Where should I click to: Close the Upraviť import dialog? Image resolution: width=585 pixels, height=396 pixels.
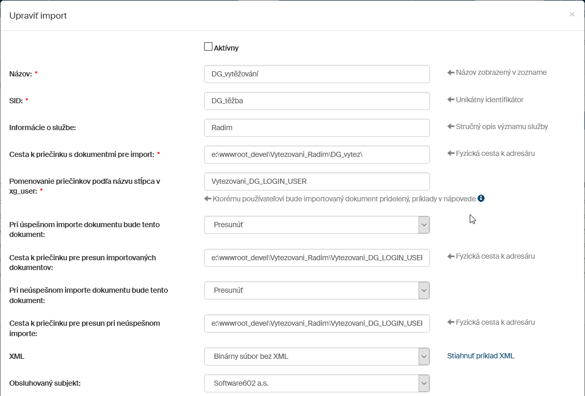(572, 14)
